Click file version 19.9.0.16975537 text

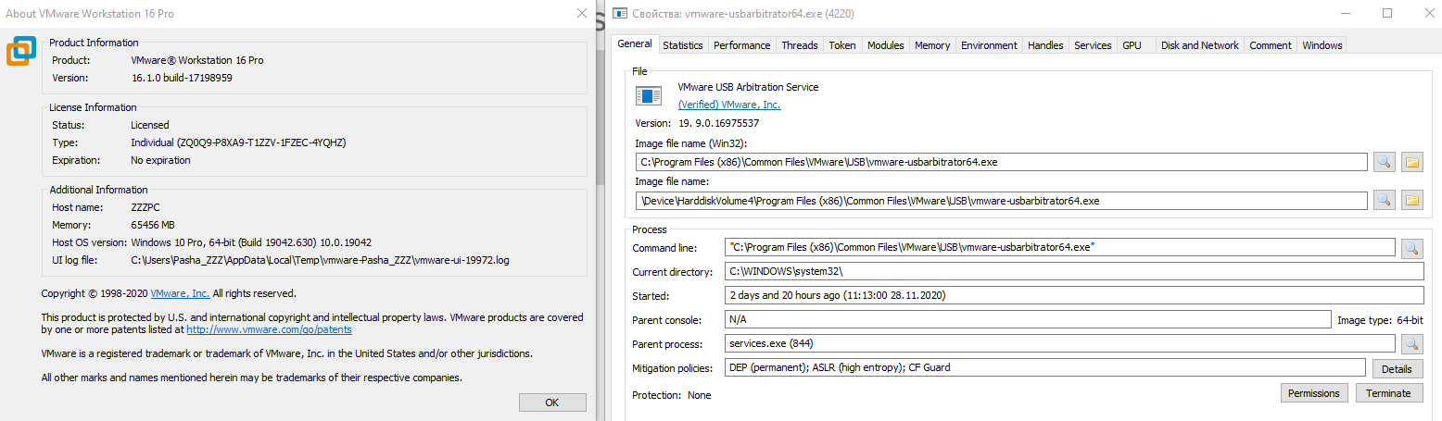(x=717, y=123)
